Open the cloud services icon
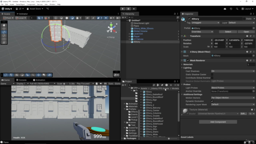This screenshot has height=144, width=256. coord(225,9)
